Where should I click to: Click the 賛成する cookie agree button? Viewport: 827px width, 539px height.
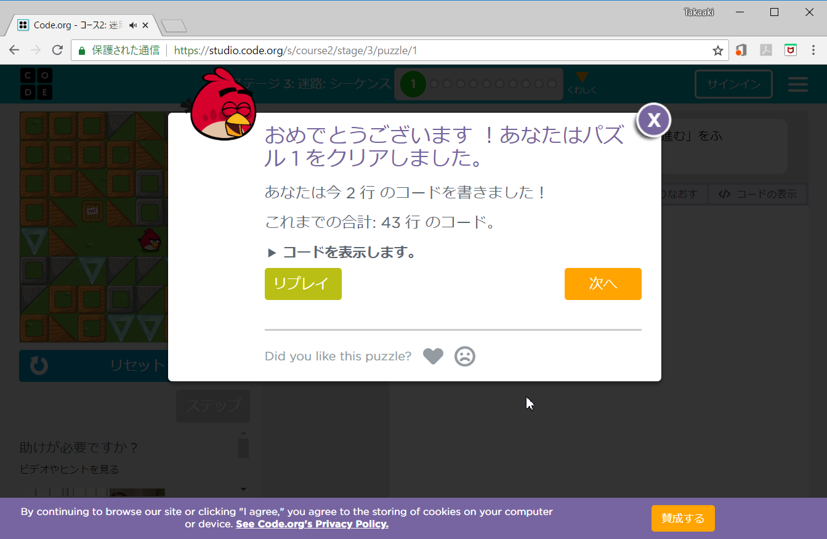tap(683, 519)
